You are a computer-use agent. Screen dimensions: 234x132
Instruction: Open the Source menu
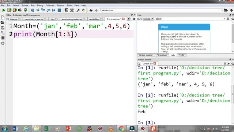point(25,5)
